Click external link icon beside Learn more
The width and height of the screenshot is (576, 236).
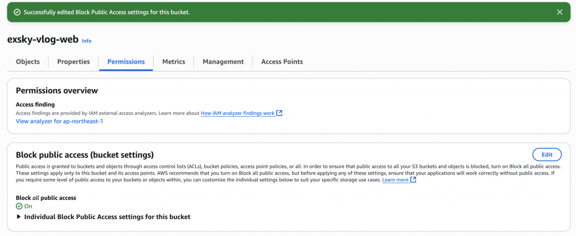(413, 180)
